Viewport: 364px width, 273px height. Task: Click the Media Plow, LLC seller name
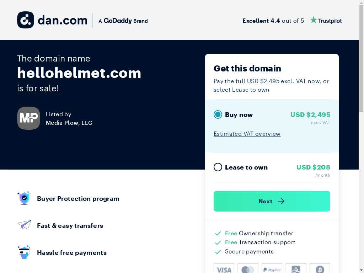tap(69, 123)
